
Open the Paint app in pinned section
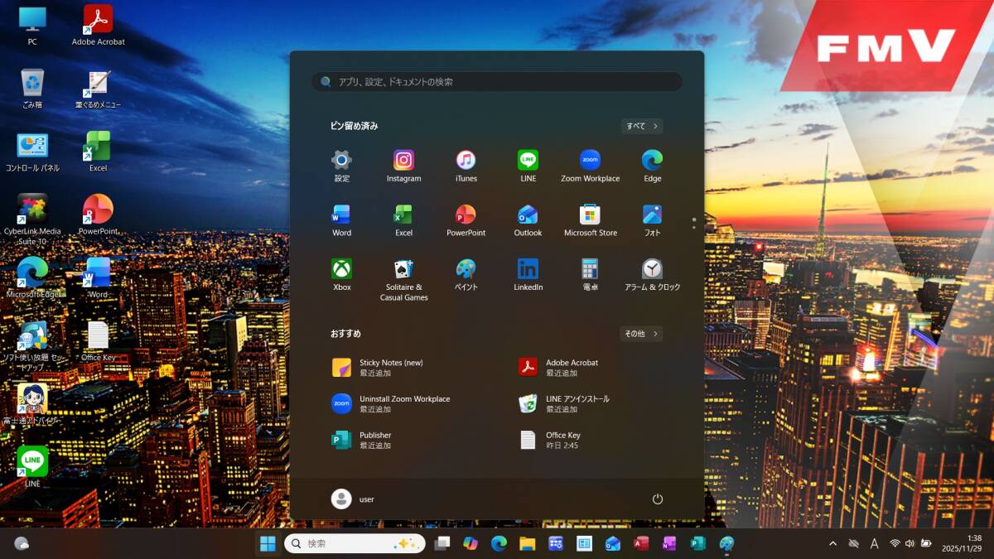(x=466, y=274)
